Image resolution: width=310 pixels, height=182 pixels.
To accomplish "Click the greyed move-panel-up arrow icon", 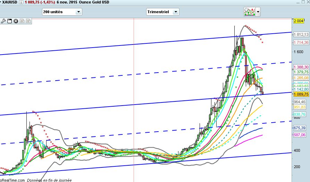I will (x=28, y=21).
